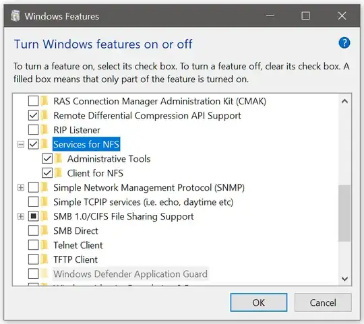Click the feature list scroll down arrow
This screenshot has height=324, width=364.
click(344, 279)
